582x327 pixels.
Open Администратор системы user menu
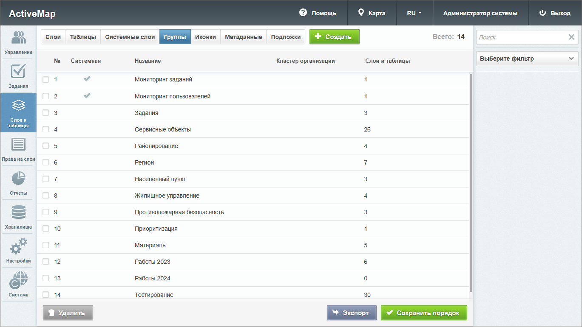(480, 13)
